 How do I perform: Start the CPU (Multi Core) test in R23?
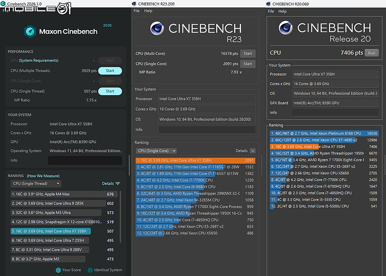point(247,53)
